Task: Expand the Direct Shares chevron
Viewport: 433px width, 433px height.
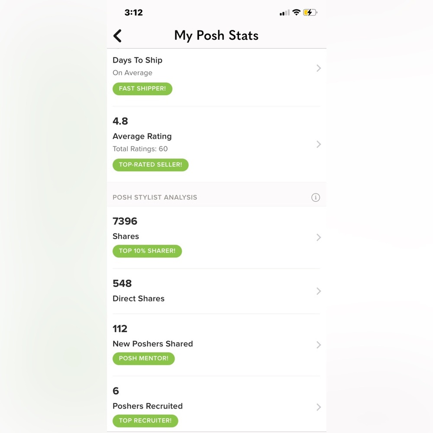Action: (319, 291)
